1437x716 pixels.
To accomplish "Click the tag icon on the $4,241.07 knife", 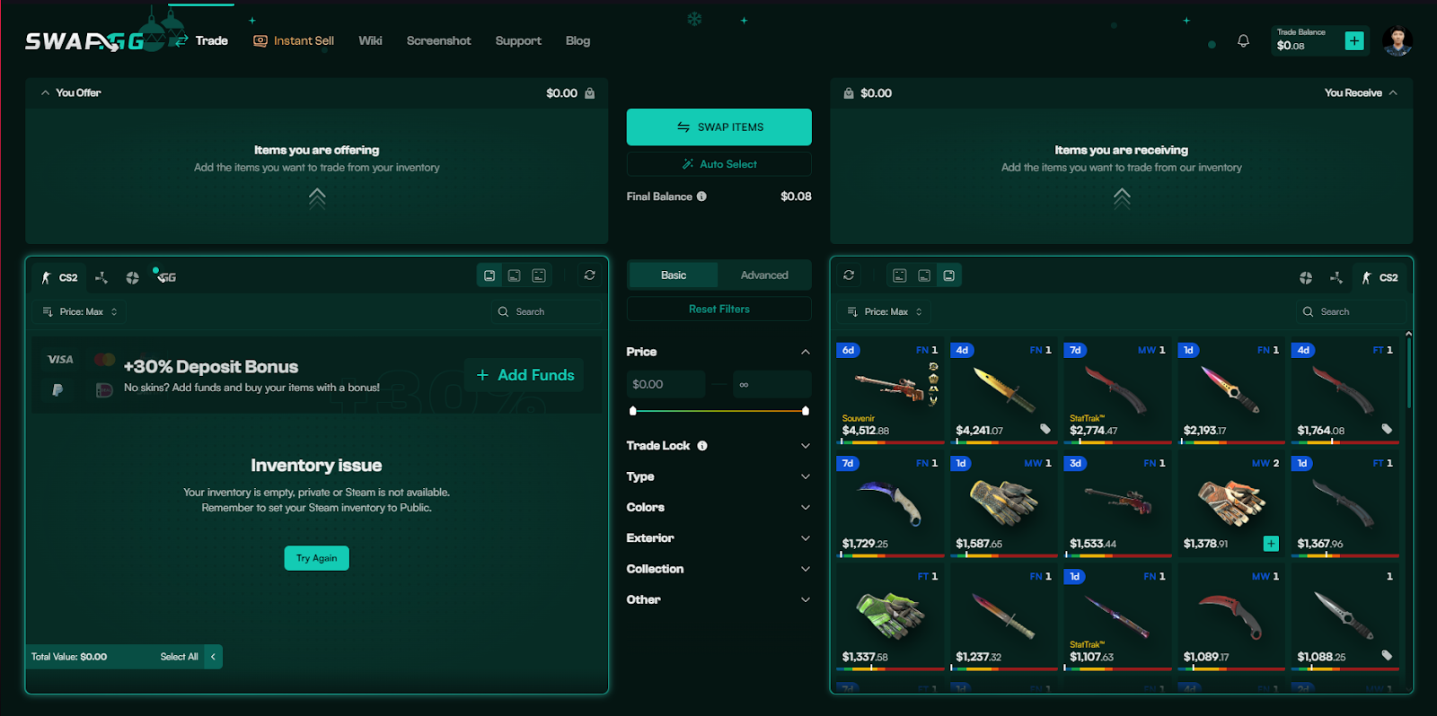I will point(1045,429).
